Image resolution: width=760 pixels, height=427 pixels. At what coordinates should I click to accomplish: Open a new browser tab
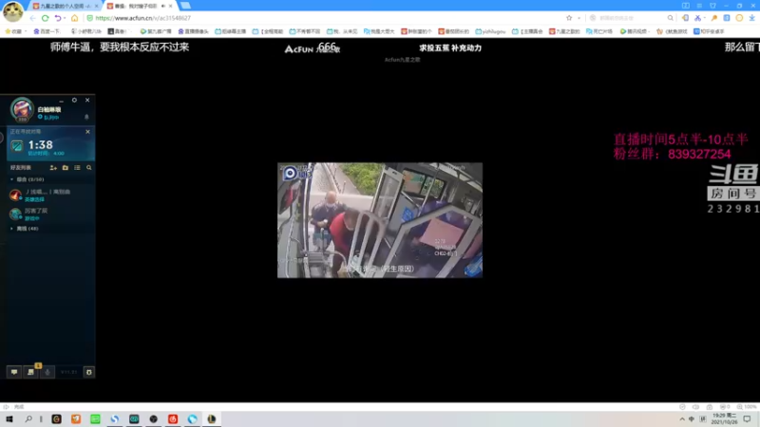click(x=185, y=6)
